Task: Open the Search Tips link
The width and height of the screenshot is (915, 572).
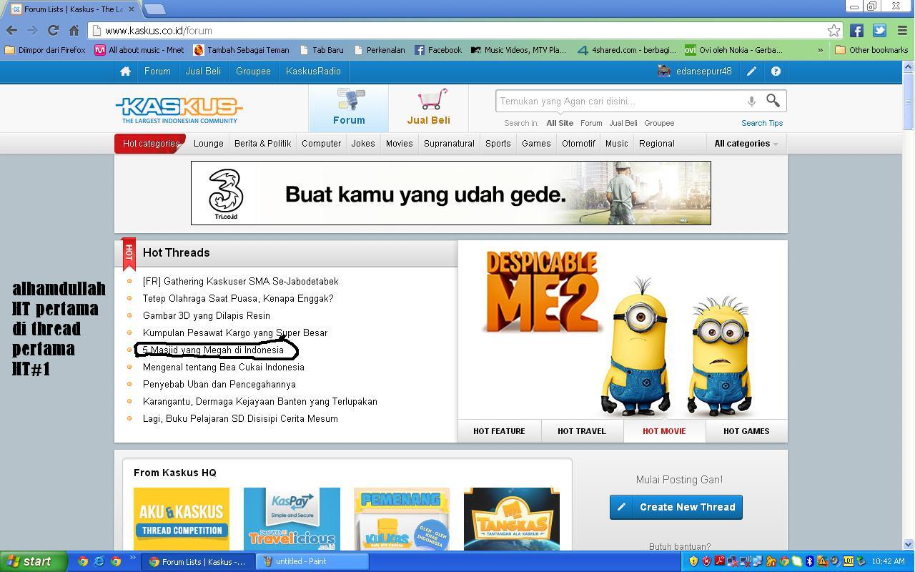Action: point(762,123)
